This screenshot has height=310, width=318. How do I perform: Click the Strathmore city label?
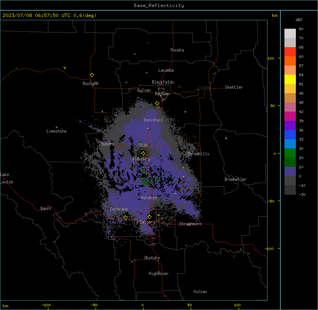[x=190, y=224]
